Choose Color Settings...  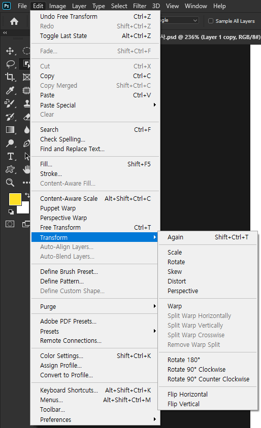coord(95,355)
